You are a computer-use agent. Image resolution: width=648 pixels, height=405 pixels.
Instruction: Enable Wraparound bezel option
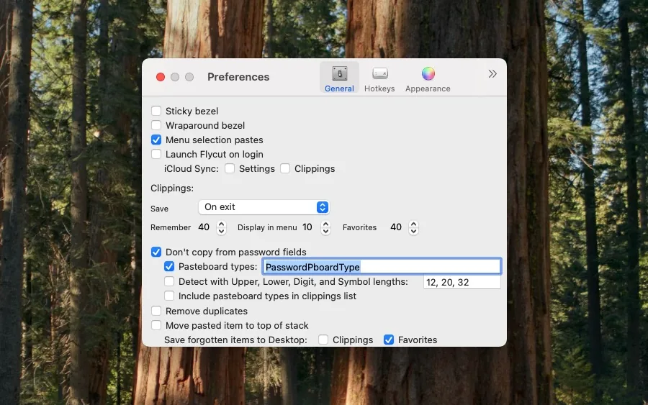pyautogui.click(x=156, y=125)
